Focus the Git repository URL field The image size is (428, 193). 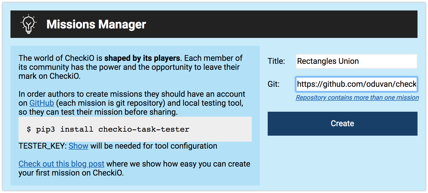tap(356, 84)
